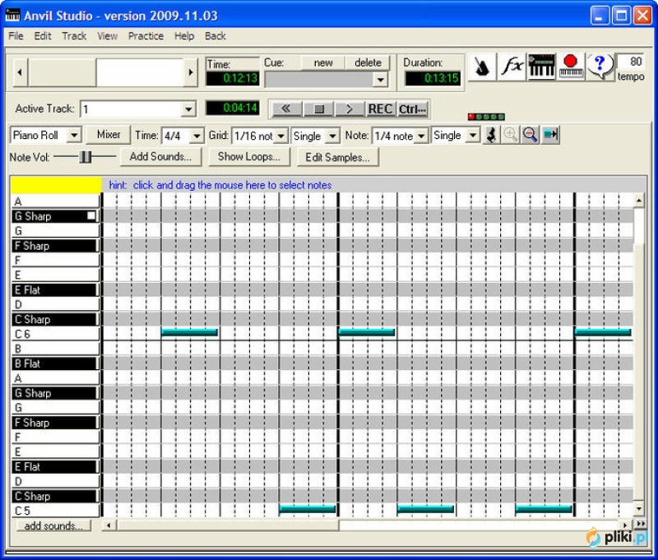658x560 pixels.
Task: Click the red stop-sign keyboard icon
Action: pyautogui.click(x=571, y=67)
